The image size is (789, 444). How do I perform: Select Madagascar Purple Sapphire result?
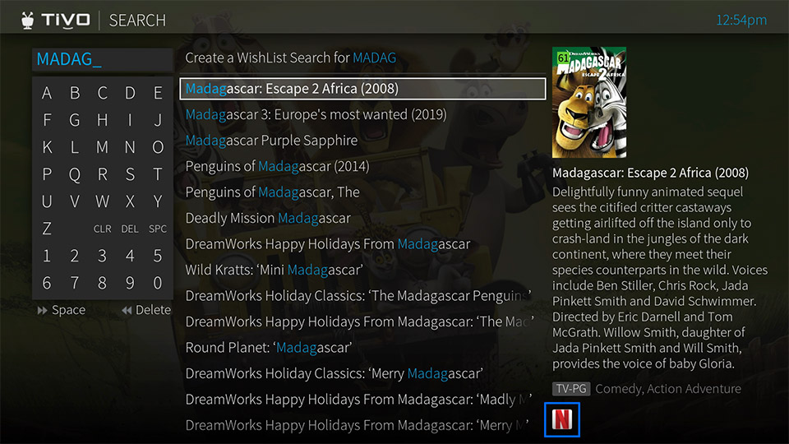(x=272, y=141)
